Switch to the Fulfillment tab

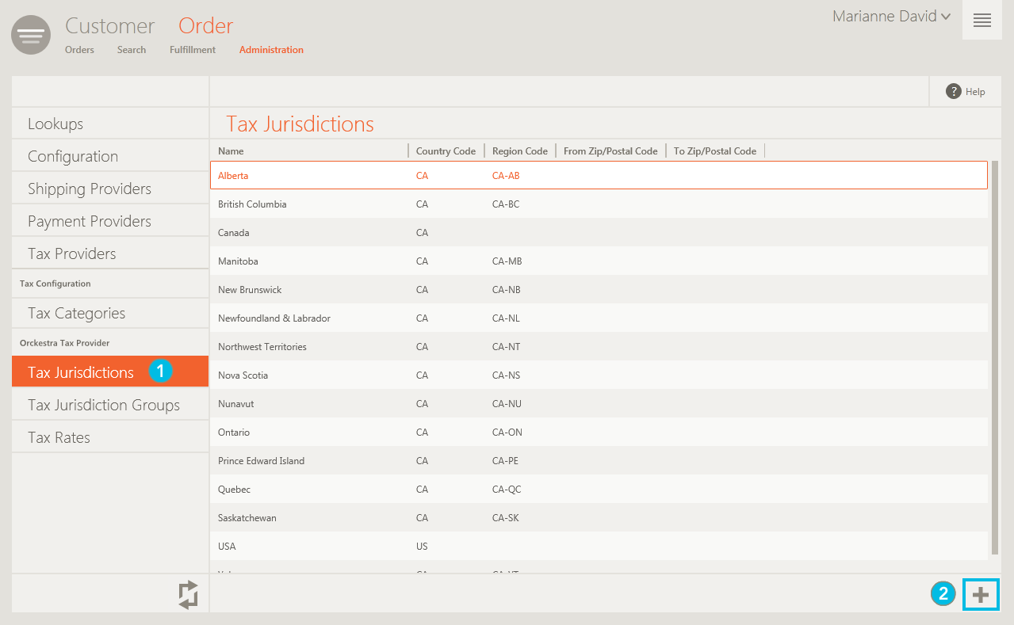[192, 50]
